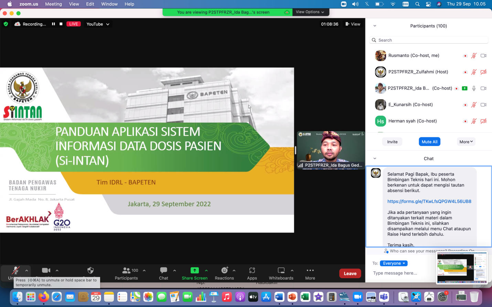Toggle video for P2STPFRZR_Zulfahmi host
The height and width of the screenshot is (307, 492).
pyautogui.click(x=483, y=72)
